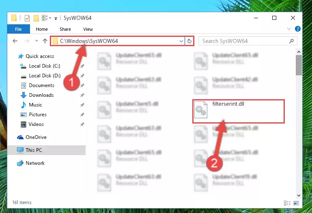The width and height of the screenshot is (312, 213).
Task: Maximize the SysWOW64 window
Action: click(x=274, y=18)
